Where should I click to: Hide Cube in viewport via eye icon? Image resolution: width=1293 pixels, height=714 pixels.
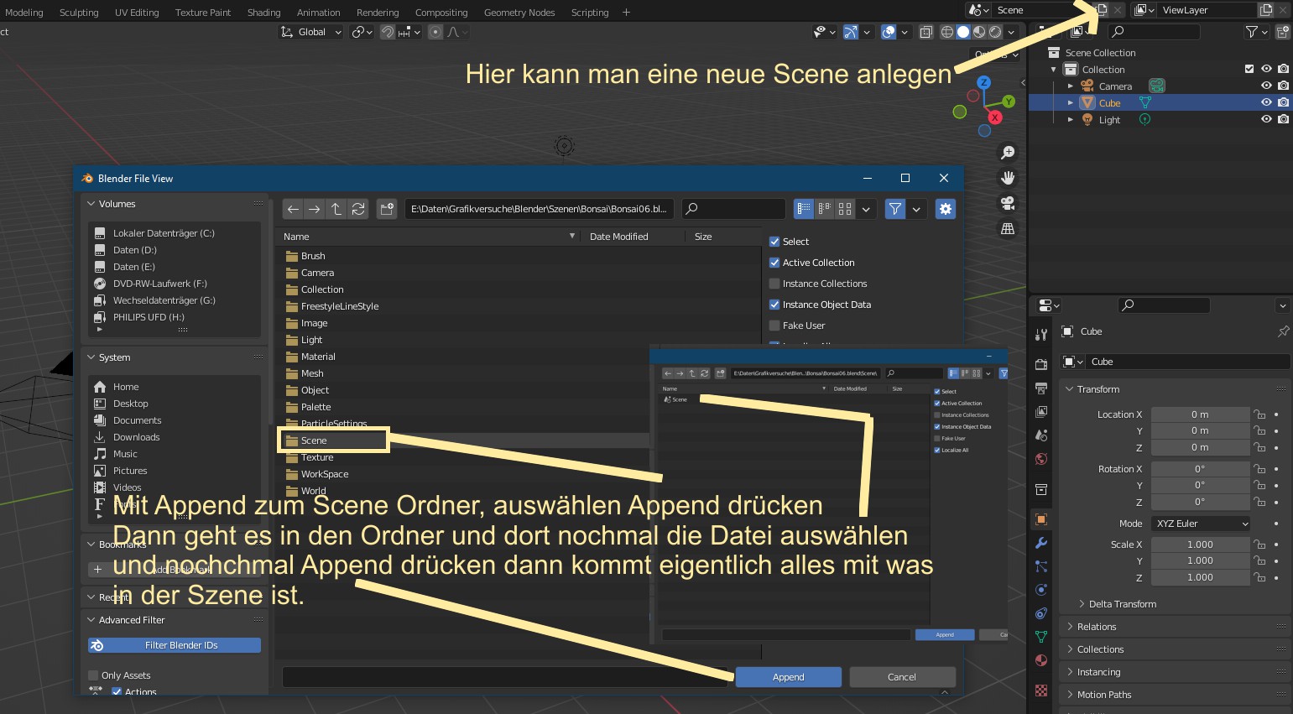tap(1266, 102)
